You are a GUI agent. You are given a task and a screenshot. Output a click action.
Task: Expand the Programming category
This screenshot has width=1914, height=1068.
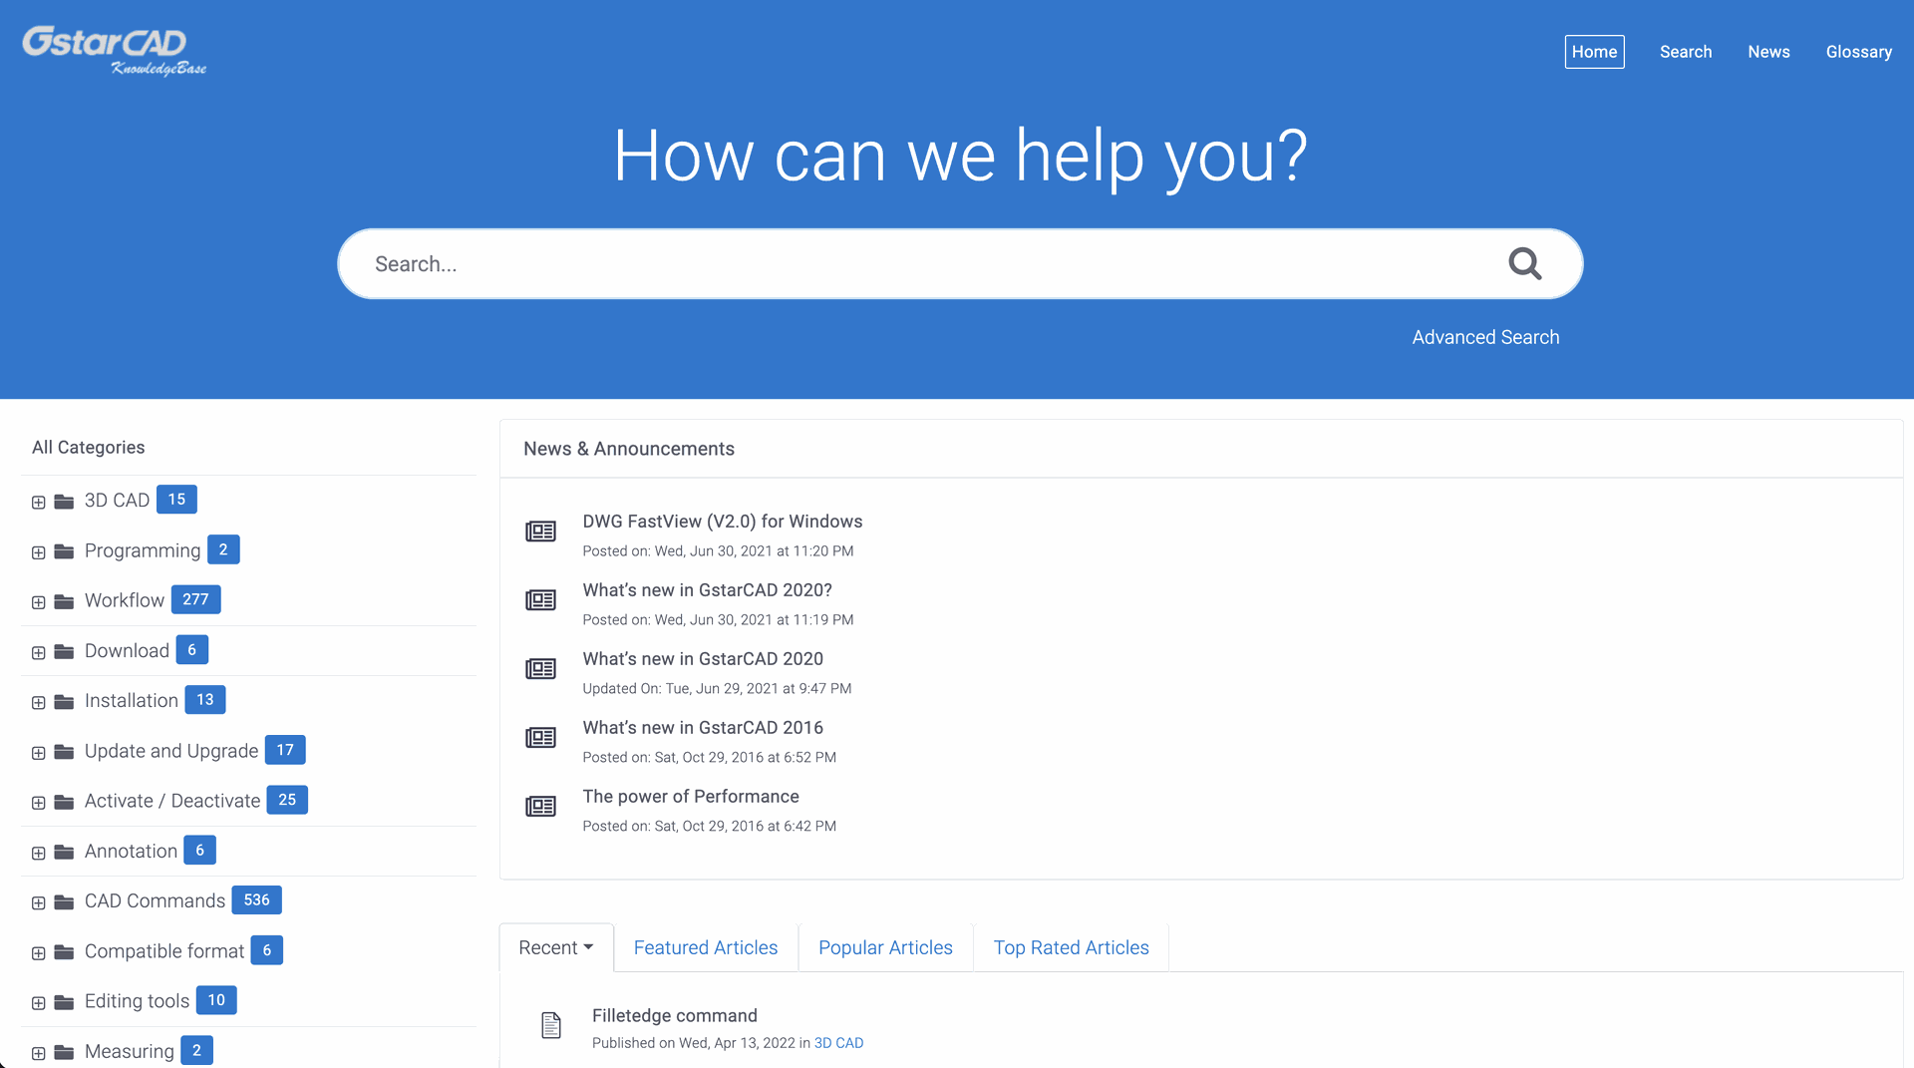tap(38, 552)
